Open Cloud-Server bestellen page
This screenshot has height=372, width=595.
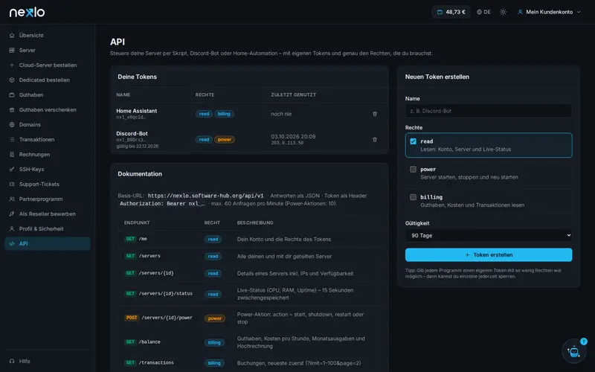[48, 65]
